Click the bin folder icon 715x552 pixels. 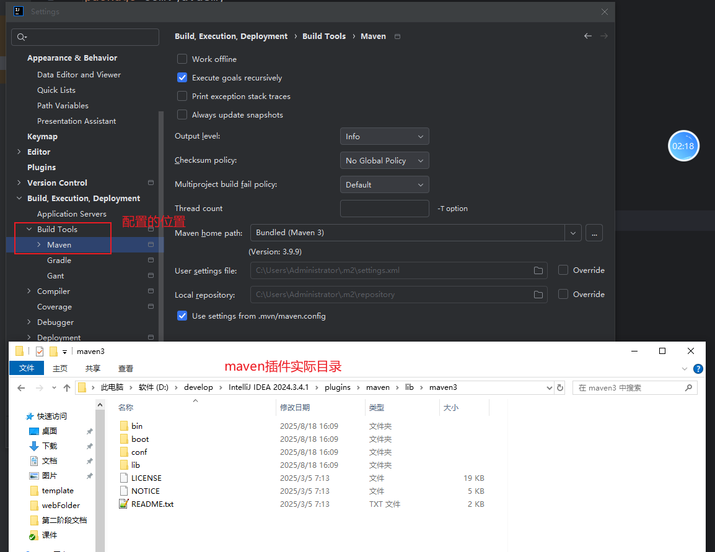pyautogui.click(x=124, y=426)
